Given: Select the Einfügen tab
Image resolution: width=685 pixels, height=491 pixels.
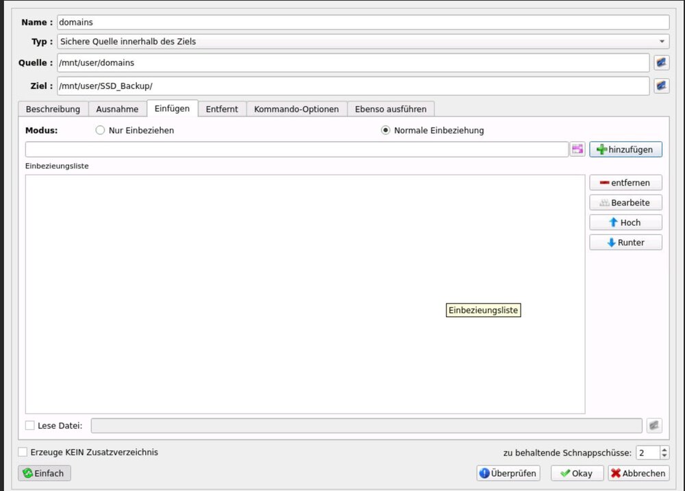Looking at the screenshot, I should point(172,108).
